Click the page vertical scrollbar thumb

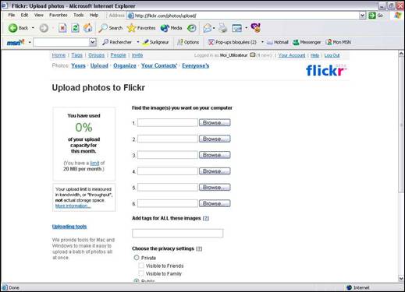[x=401, y=125]
